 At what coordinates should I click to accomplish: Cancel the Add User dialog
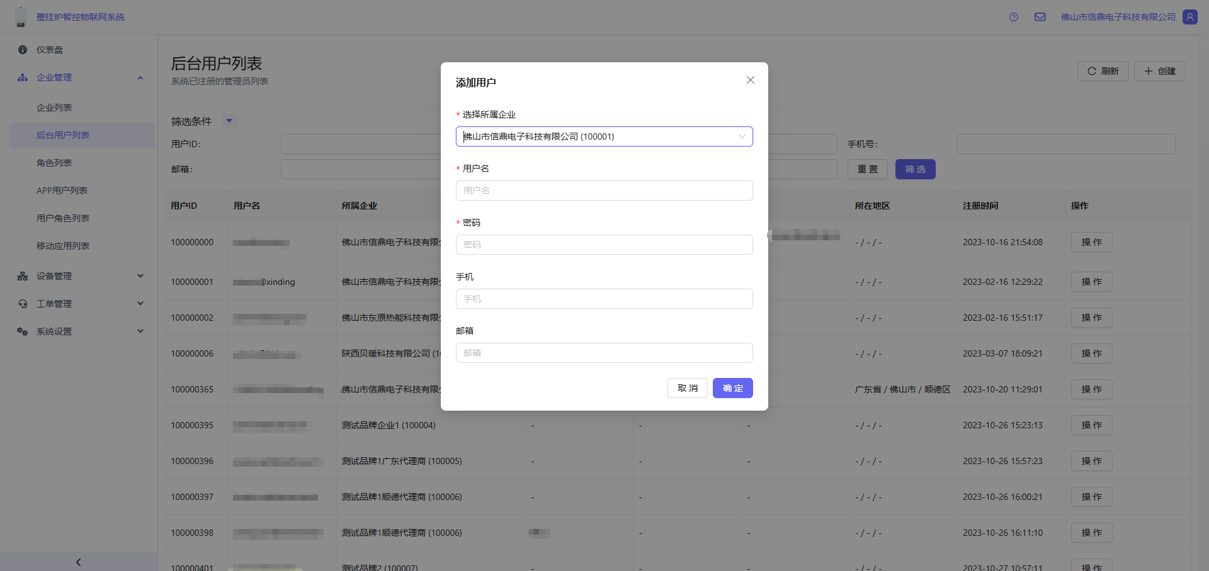coord(687,388)
